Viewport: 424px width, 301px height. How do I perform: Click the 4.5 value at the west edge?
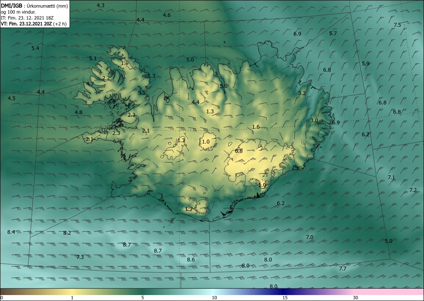coord(11,98)
